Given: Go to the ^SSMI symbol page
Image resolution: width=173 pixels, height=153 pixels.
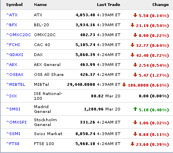Looking at the screenshot, I should pyautogui.click(x=13, y=134).
